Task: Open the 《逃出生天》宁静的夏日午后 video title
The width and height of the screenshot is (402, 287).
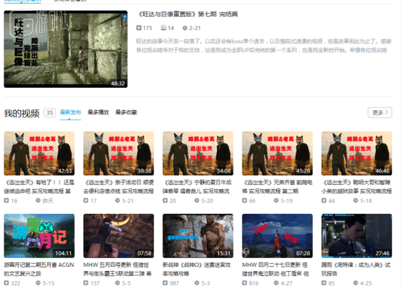Action: coord(198,187)
